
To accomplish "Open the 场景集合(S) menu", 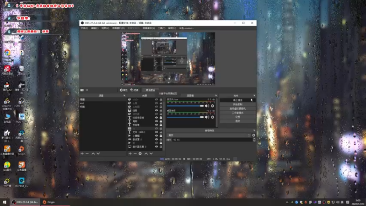I will click(149, 28).
